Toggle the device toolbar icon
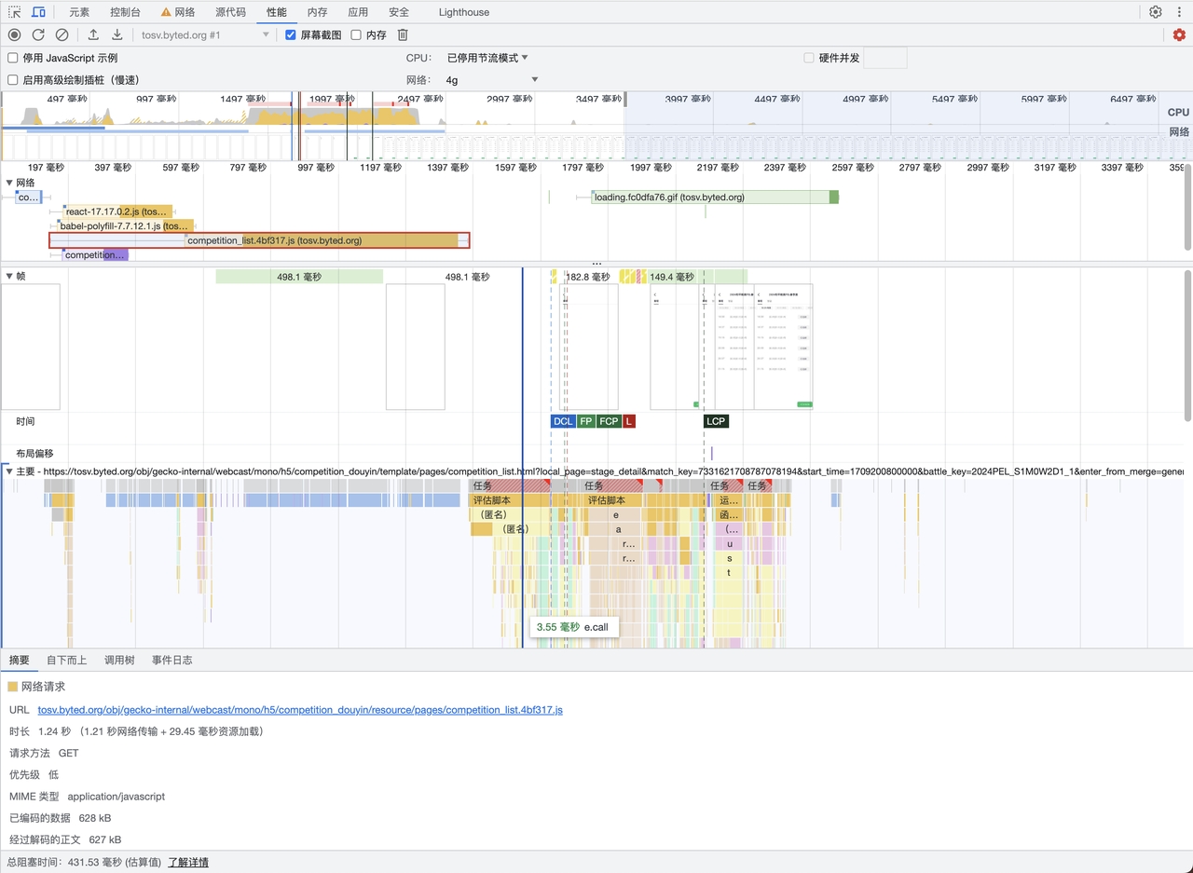The width and height of the screenshot is (1193, 873). pyautogui.click(x=38, y=12)
